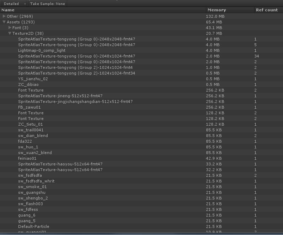This screenshot has height=235, width=283.
Task: Select the sw_xuan2_blend texture row
Action: 141,153
